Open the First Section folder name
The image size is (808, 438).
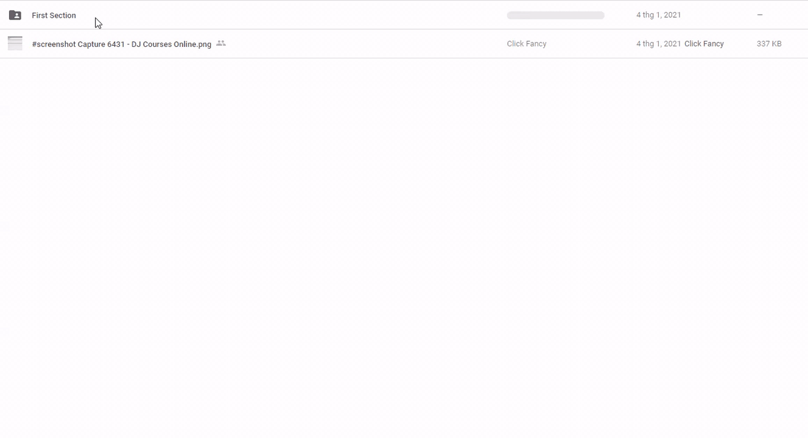pyautogui.click(x=54, y=15)
